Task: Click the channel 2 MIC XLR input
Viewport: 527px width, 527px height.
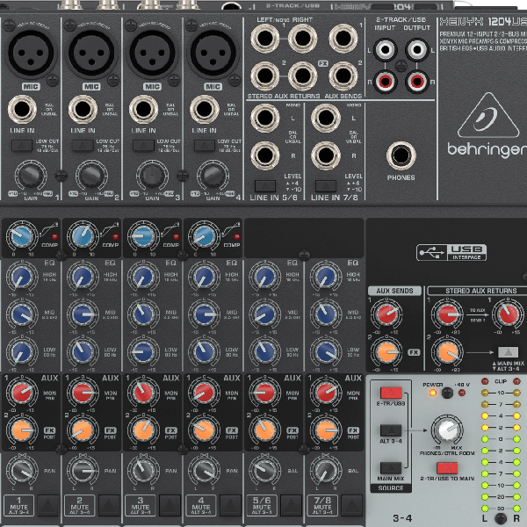Action: (91, 53)
